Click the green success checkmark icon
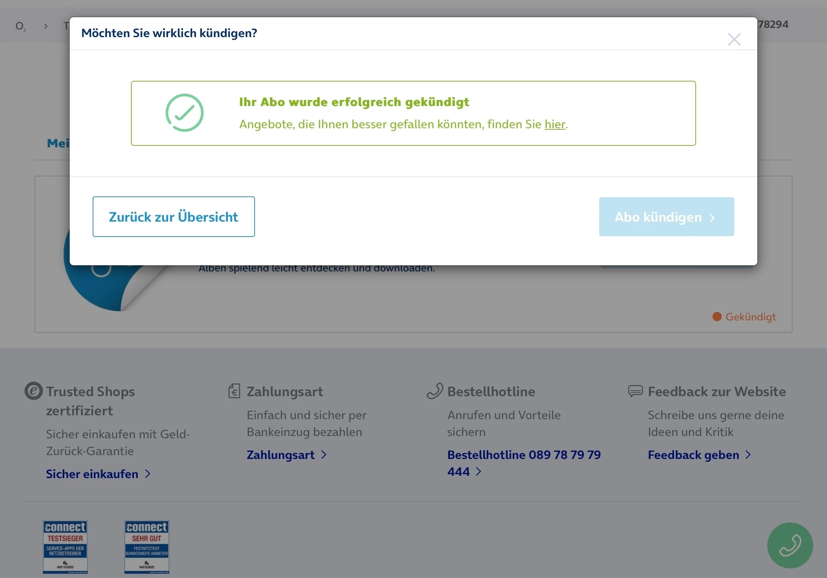The height and width of the screenshot is (578, 827). [184, 113]
